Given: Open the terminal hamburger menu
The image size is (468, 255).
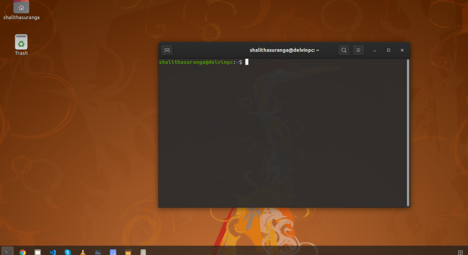Looking at the screenshot, I should [x=358, y=50].
